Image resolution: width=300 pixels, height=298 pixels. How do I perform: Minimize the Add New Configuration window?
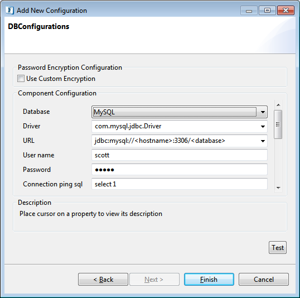[249, 11]
